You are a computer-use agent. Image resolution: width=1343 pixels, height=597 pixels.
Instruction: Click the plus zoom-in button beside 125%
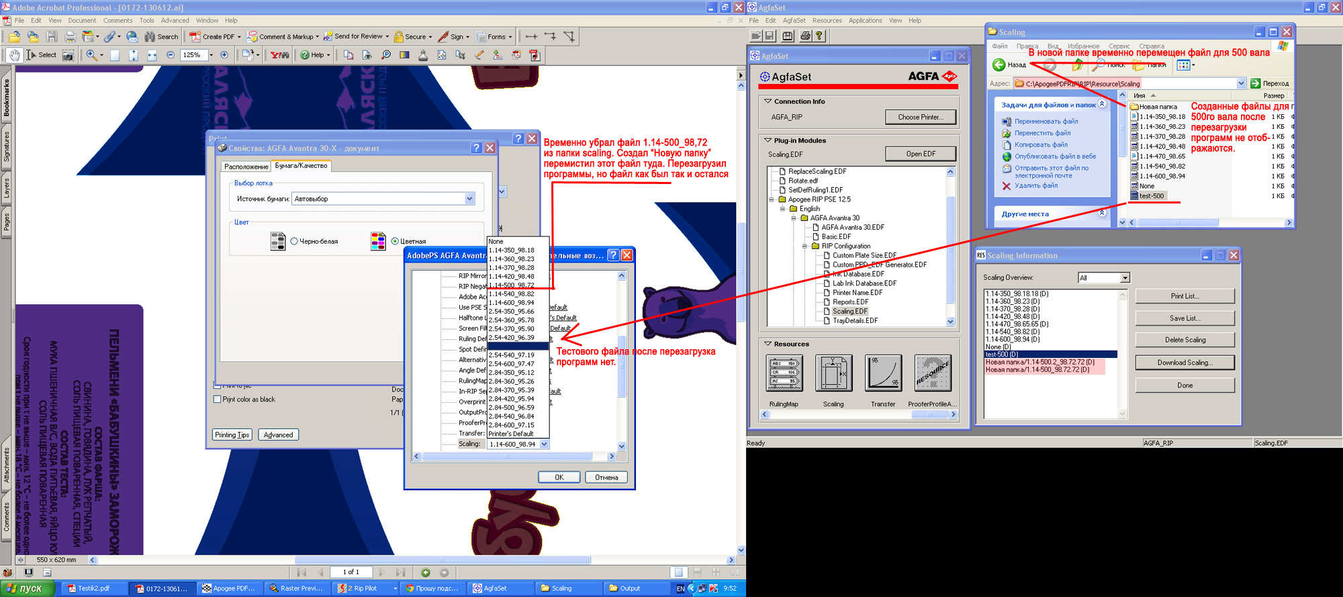pyautogui.click(x=224, y=55)
